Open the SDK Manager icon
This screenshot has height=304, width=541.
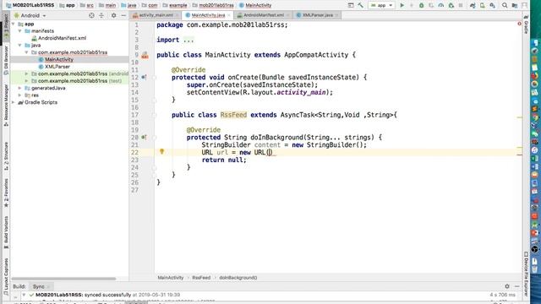[x=492, y=6]
